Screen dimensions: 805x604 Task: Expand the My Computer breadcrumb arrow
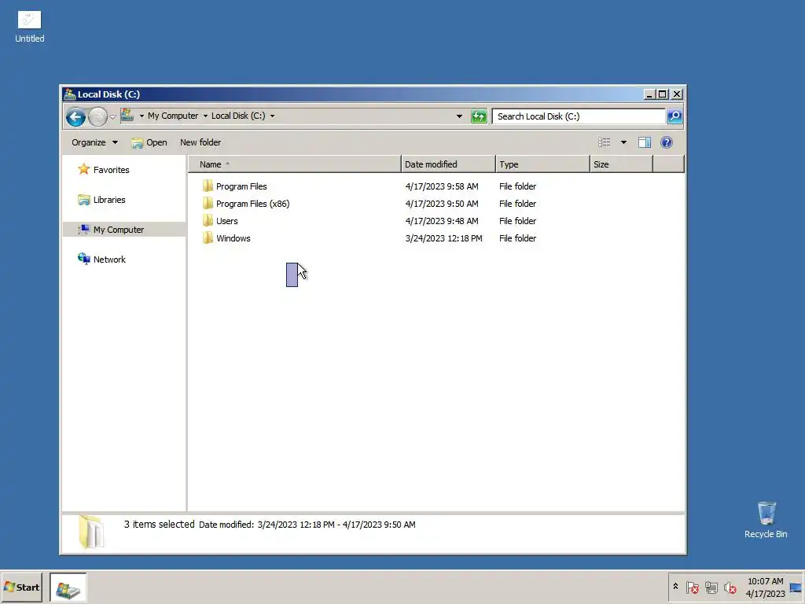[205, 116]
